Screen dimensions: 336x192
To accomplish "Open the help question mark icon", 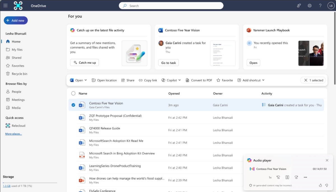I will pos(320,6).
